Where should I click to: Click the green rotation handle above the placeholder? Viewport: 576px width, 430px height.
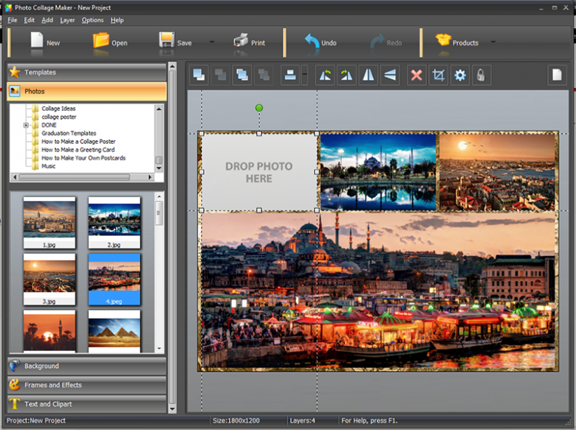point(259,108)
